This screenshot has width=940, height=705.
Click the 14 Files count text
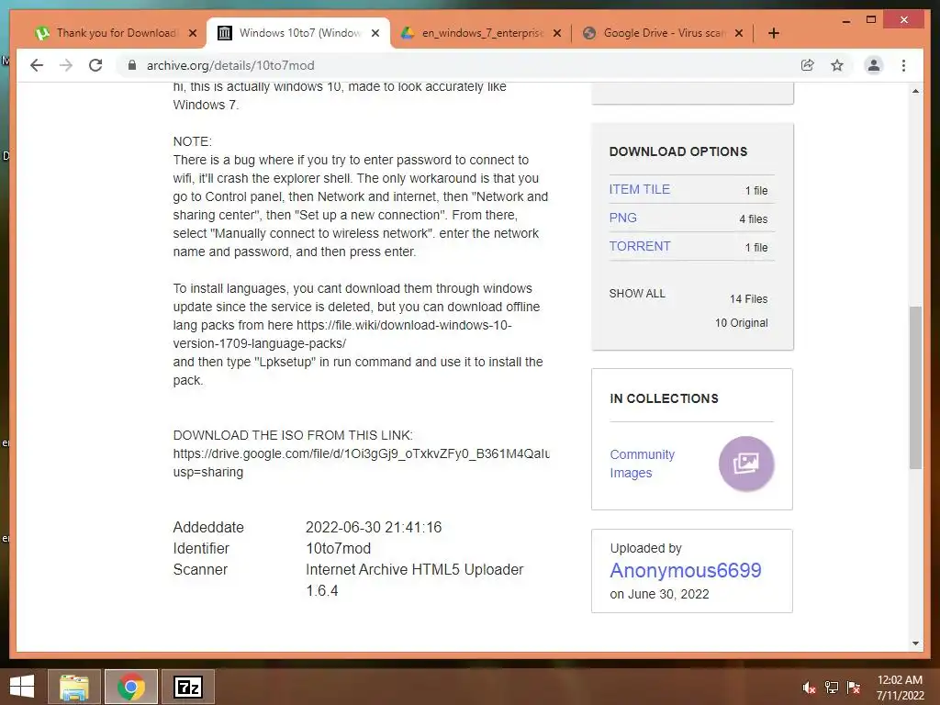click(748, 298)
